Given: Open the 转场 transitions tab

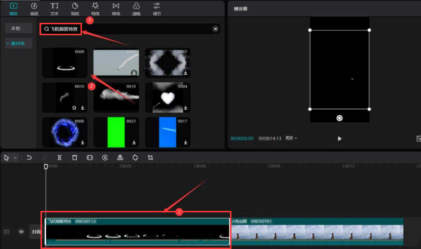Looking at the screenshot, I should (x=116, y=9).
